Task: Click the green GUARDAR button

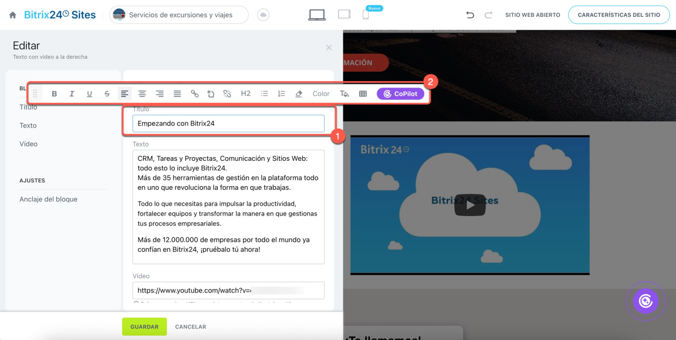Action: [x=144, y=327]
